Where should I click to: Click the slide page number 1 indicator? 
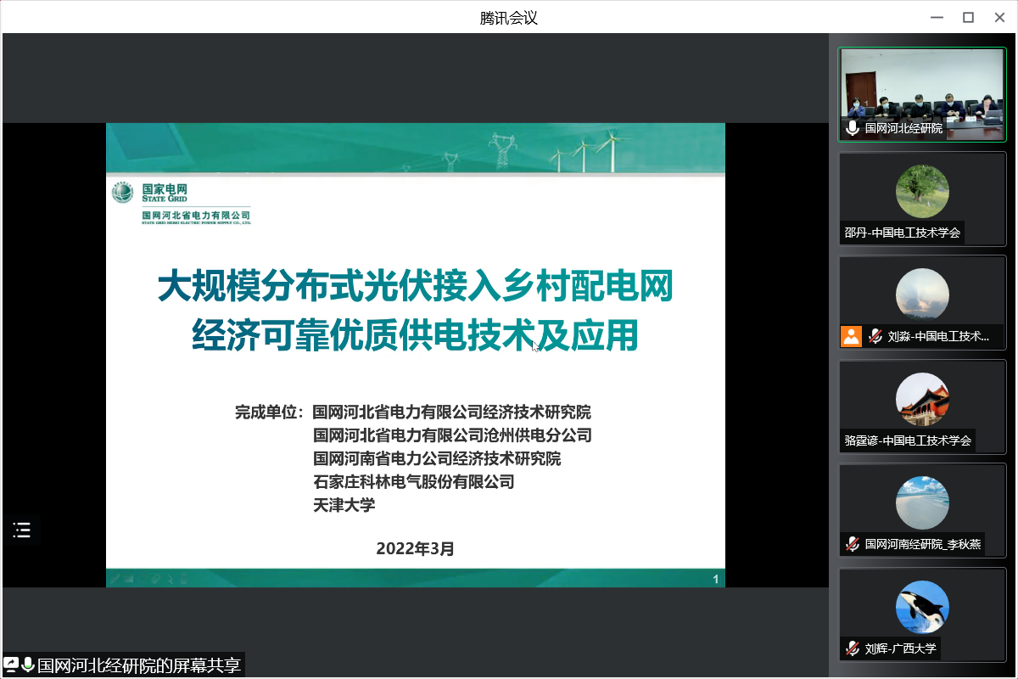715,579
